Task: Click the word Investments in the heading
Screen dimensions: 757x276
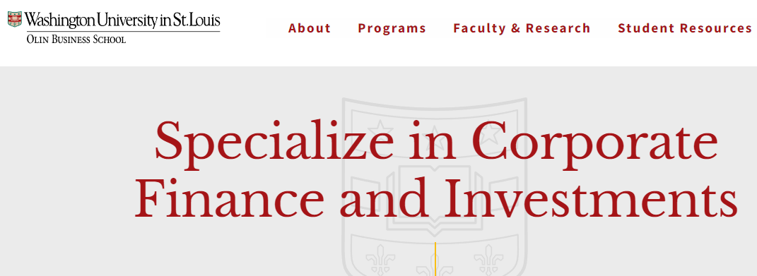Action: (590, 198)
